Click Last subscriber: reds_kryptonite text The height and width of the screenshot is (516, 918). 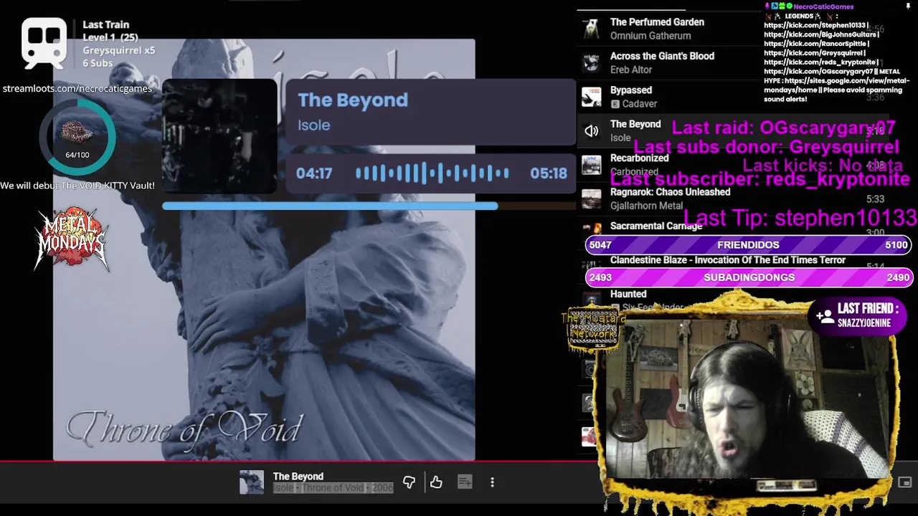pos(760,180)
